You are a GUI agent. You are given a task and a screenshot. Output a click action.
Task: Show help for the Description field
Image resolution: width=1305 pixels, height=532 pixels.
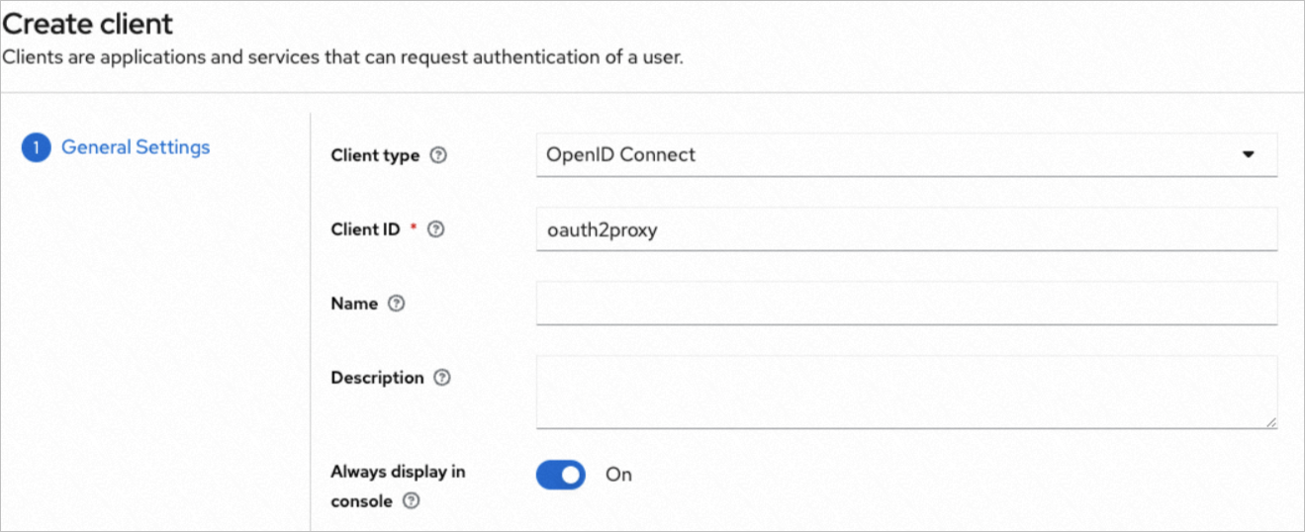(x=442, y=378)
